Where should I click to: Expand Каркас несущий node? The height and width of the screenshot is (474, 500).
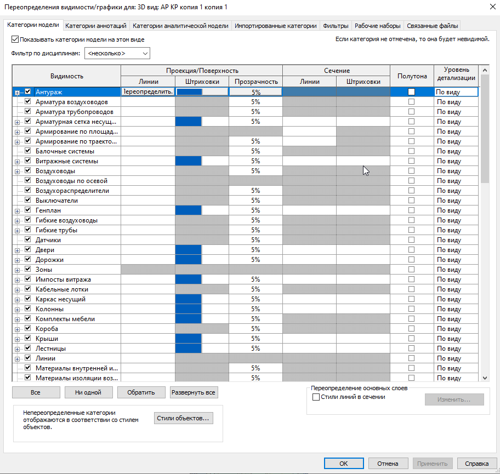[17, 300]
